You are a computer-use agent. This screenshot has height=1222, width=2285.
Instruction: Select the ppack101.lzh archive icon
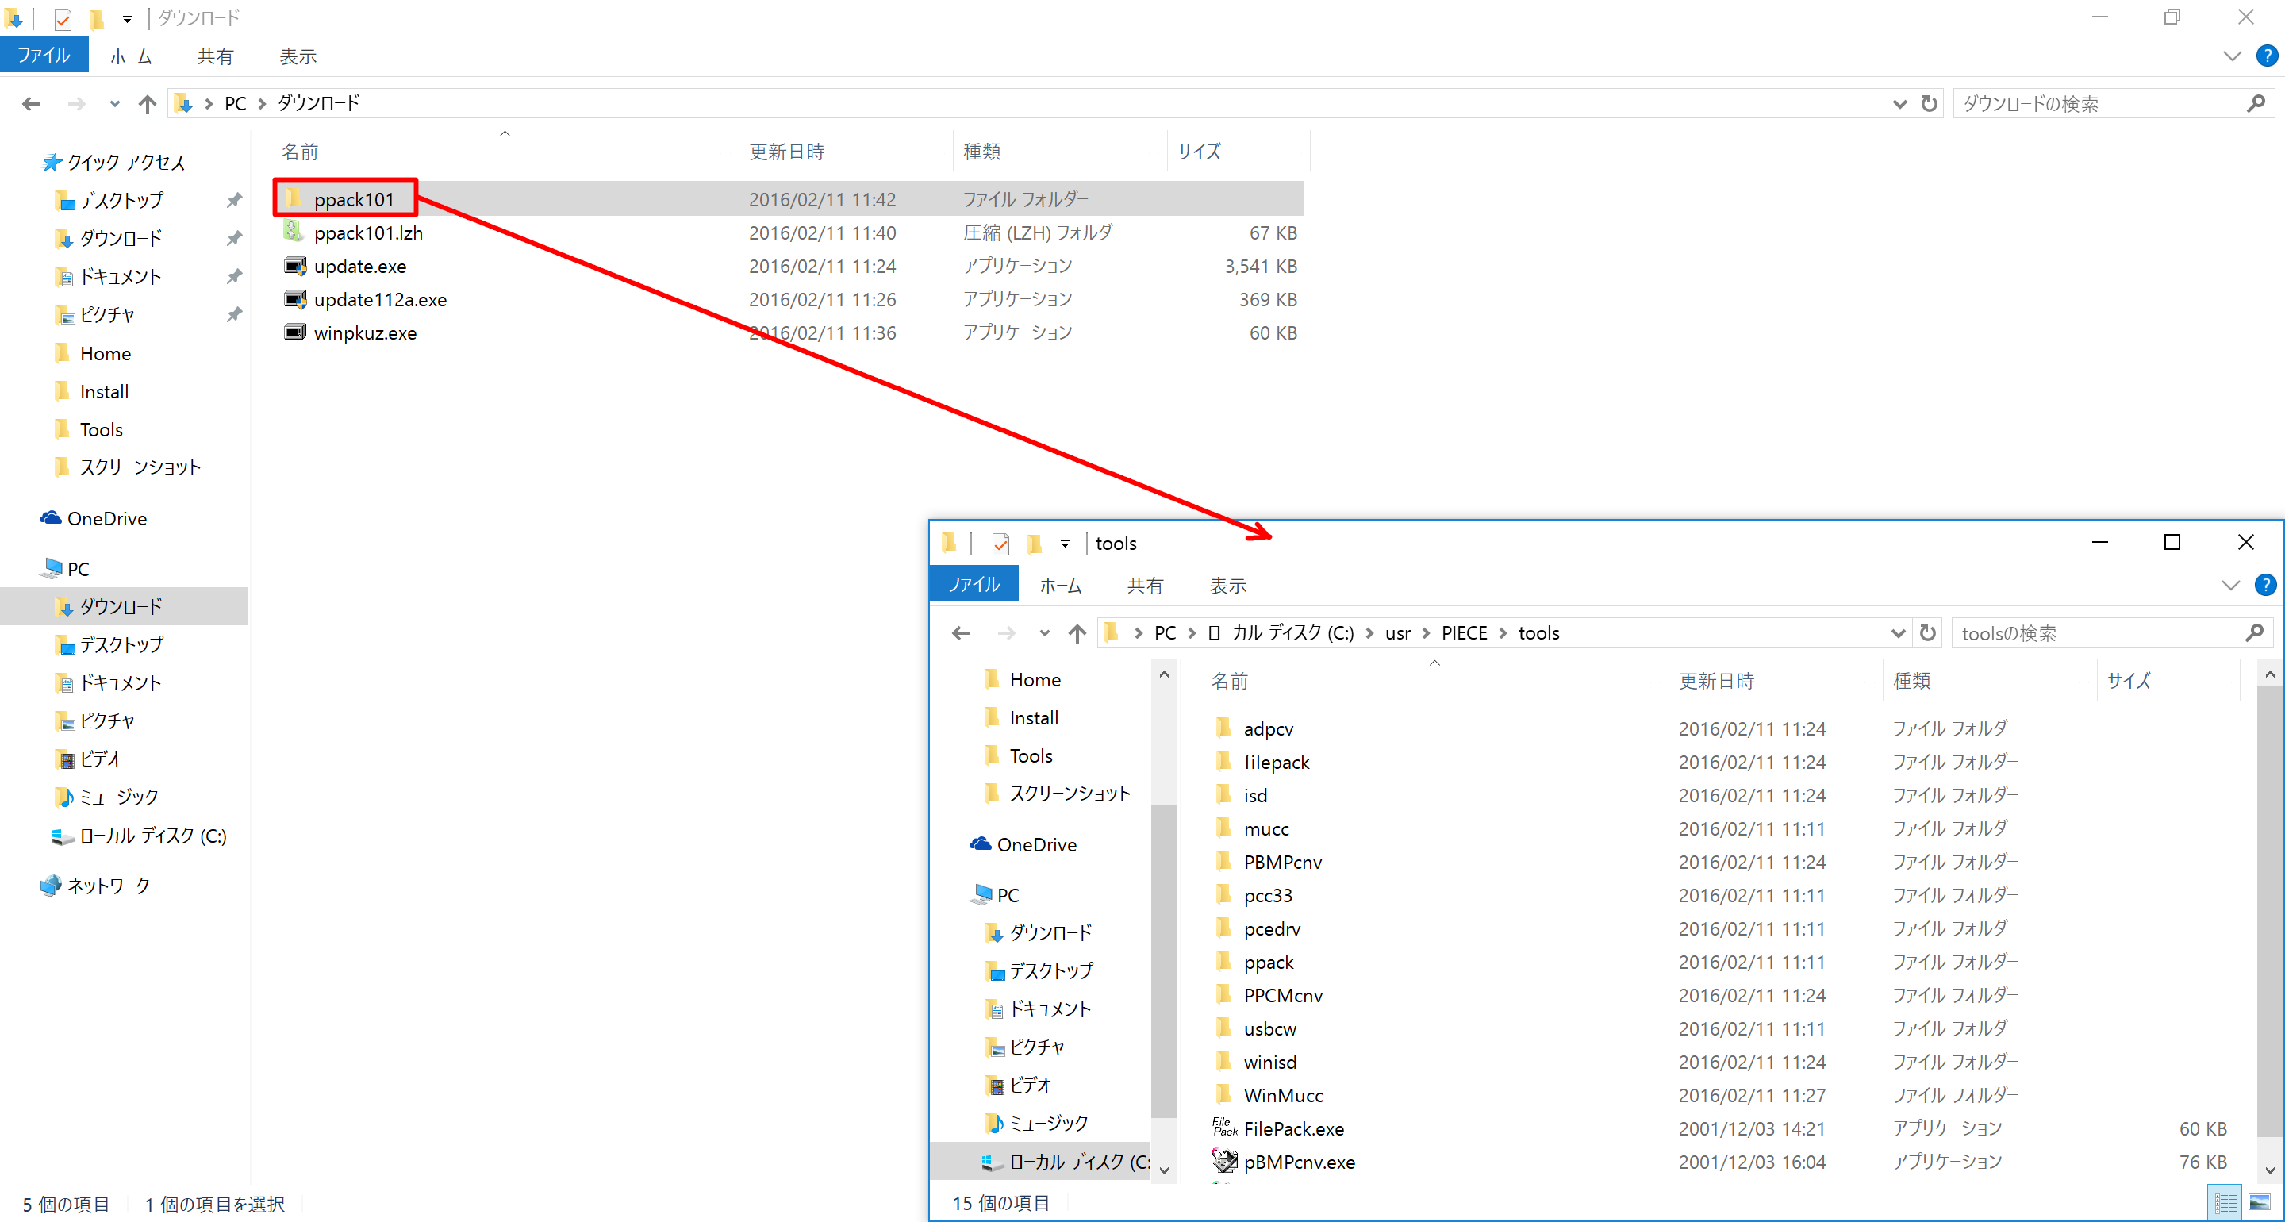coord(294,232)
